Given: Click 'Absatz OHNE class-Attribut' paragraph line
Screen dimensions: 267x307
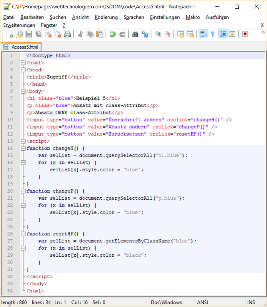Looking at the screenshot, I should (75, 112).
